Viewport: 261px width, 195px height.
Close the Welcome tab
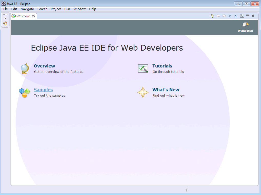tap(34, 16)
